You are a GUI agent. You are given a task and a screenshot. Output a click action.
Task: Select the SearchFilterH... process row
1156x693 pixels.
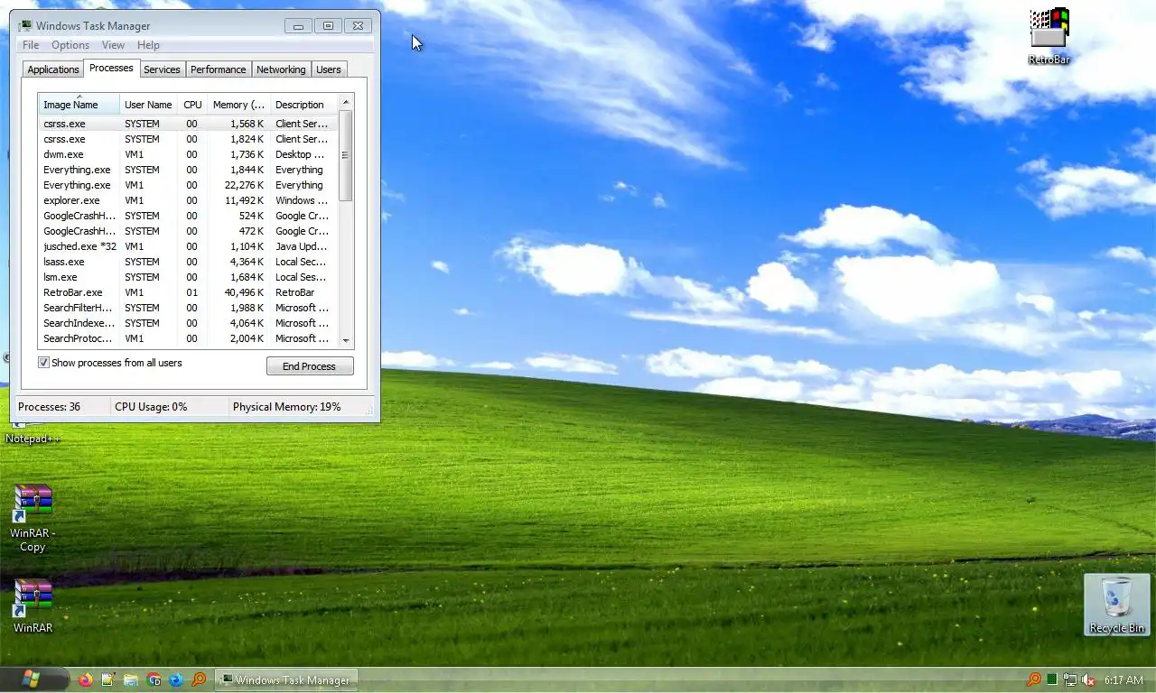(x=188, y=308)
